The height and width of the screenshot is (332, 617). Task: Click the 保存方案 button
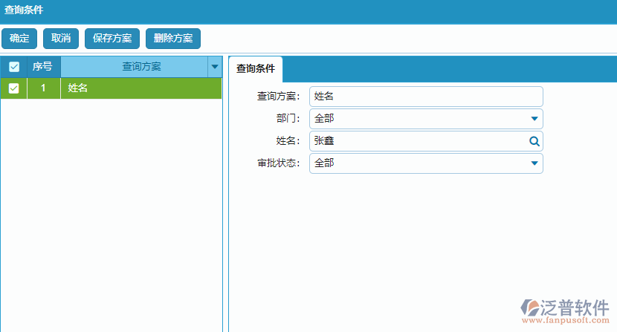point(112,39)
